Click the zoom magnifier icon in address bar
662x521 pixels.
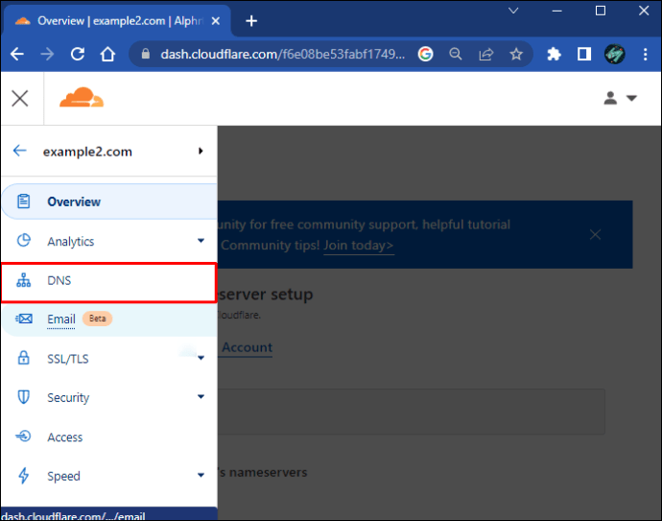pyautogui.click(x=456, y=54)
